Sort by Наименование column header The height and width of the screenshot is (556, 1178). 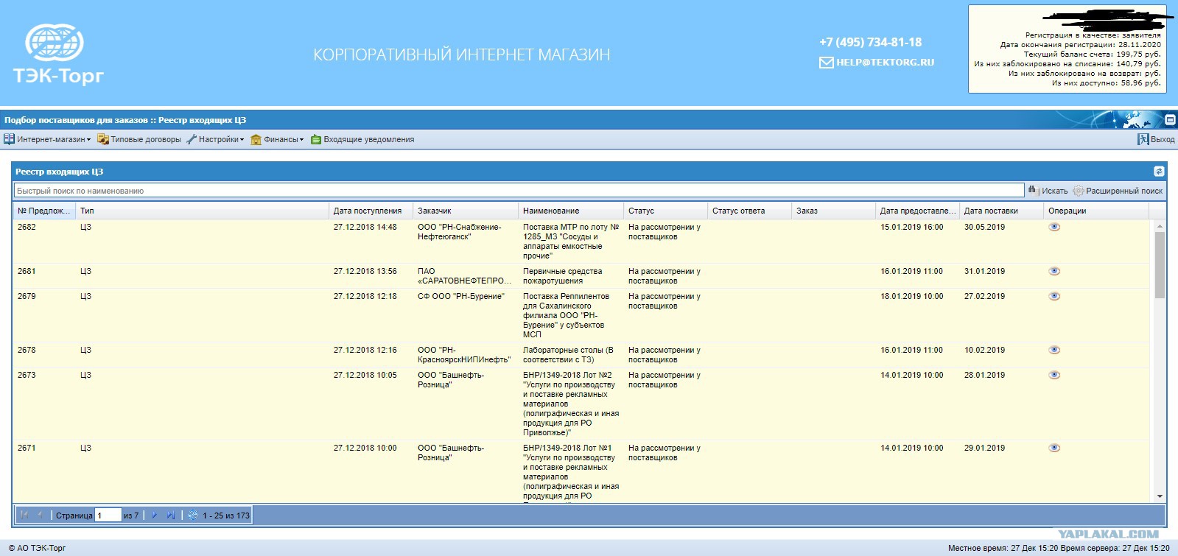point(571,211)
